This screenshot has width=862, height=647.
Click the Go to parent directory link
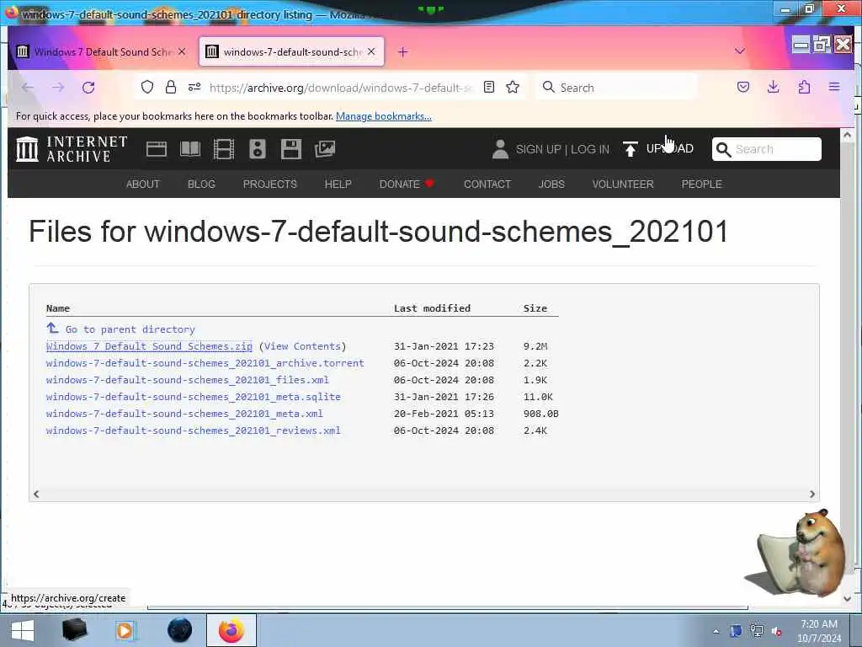[x=130, y=329]
